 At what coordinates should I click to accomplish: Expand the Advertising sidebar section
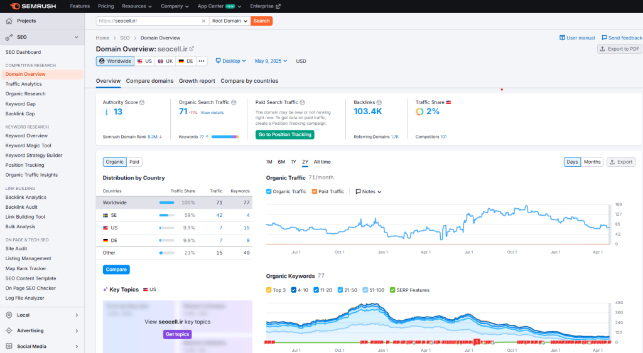coord(77,330)
